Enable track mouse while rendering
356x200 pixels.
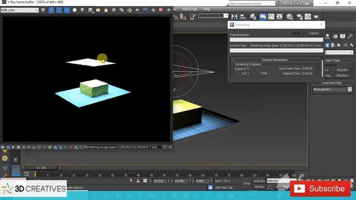pos(130,10)
